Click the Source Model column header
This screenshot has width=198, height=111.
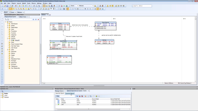(101, 99)
